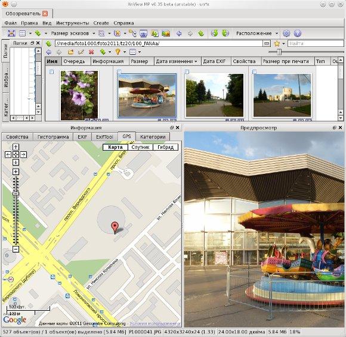Delete file with the red X icon
This screenshot has width=346, height=337.
(91, 52)
